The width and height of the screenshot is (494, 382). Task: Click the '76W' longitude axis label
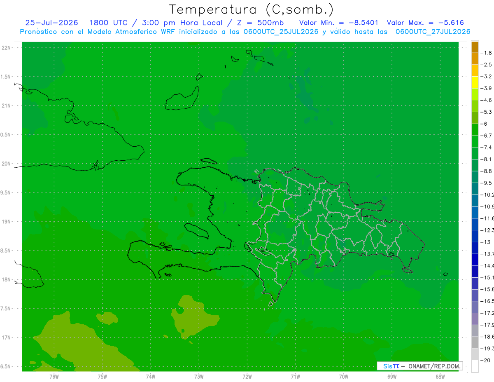[x=54, y=377]
